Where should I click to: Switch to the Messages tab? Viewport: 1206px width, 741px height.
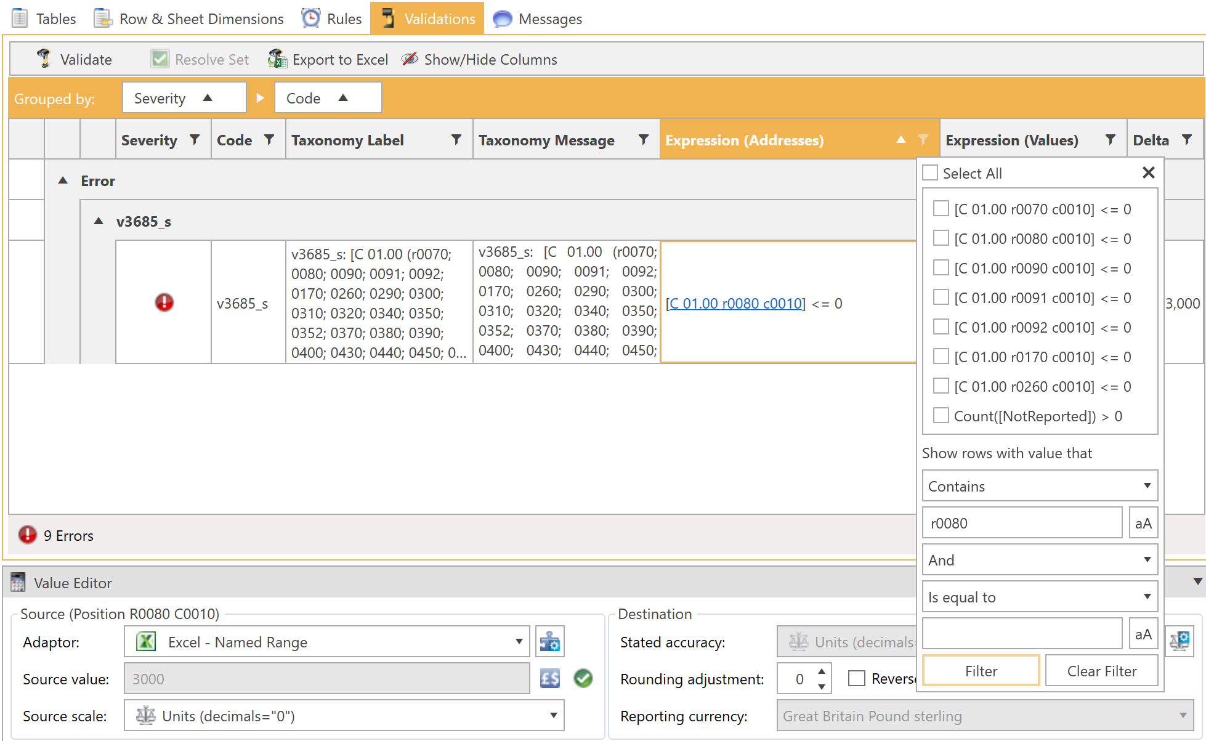[x=538, y=18]
